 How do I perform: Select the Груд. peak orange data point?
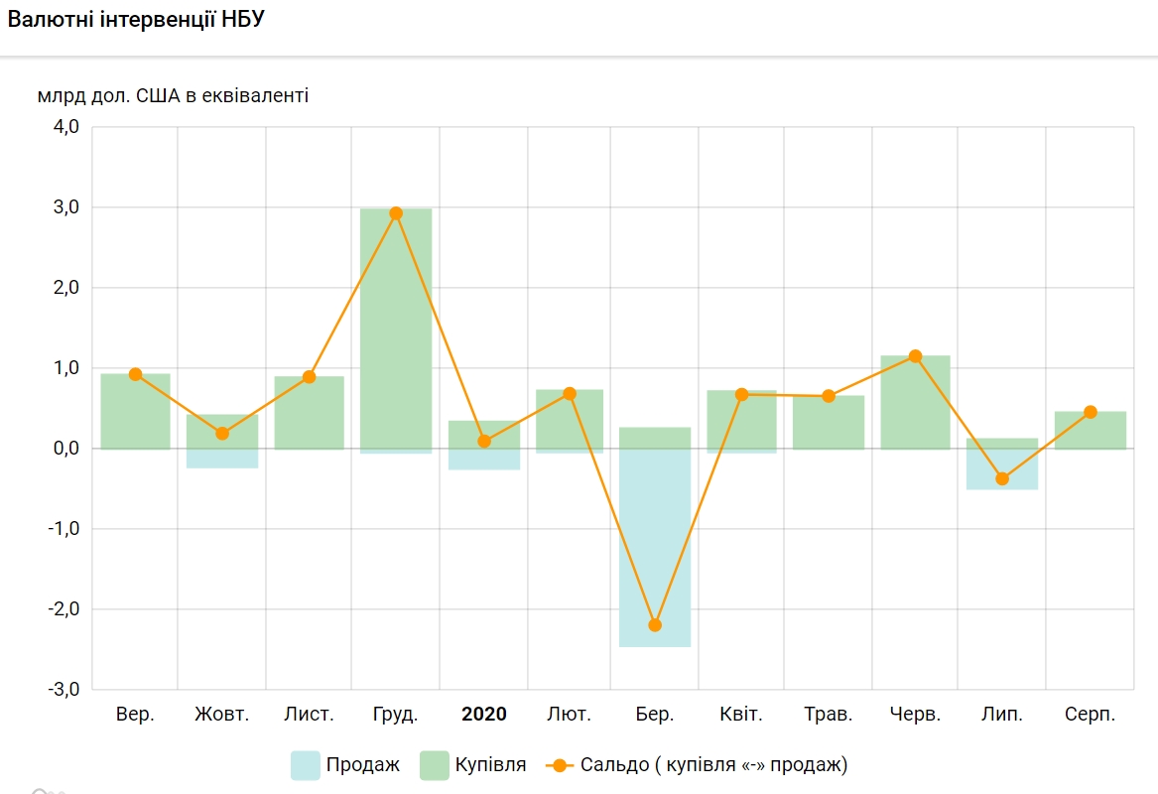click(396, 213)
